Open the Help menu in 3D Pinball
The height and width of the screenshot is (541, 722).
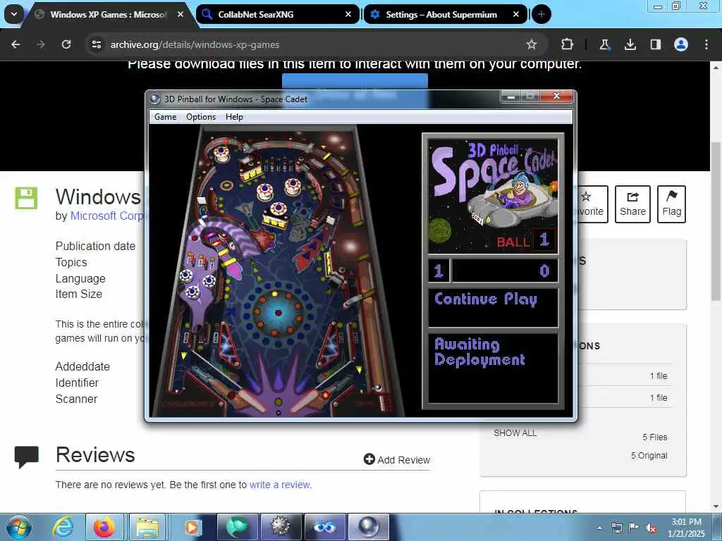(234, 117)
